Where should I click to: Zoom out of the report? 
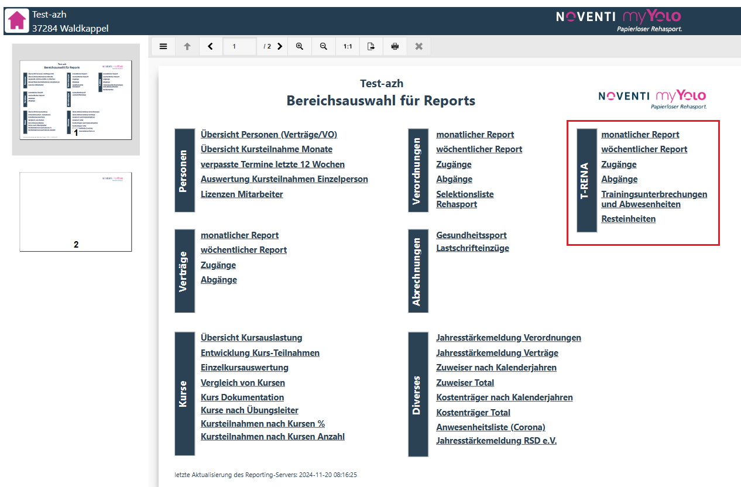pyautogui.click(x=323, y=46)
